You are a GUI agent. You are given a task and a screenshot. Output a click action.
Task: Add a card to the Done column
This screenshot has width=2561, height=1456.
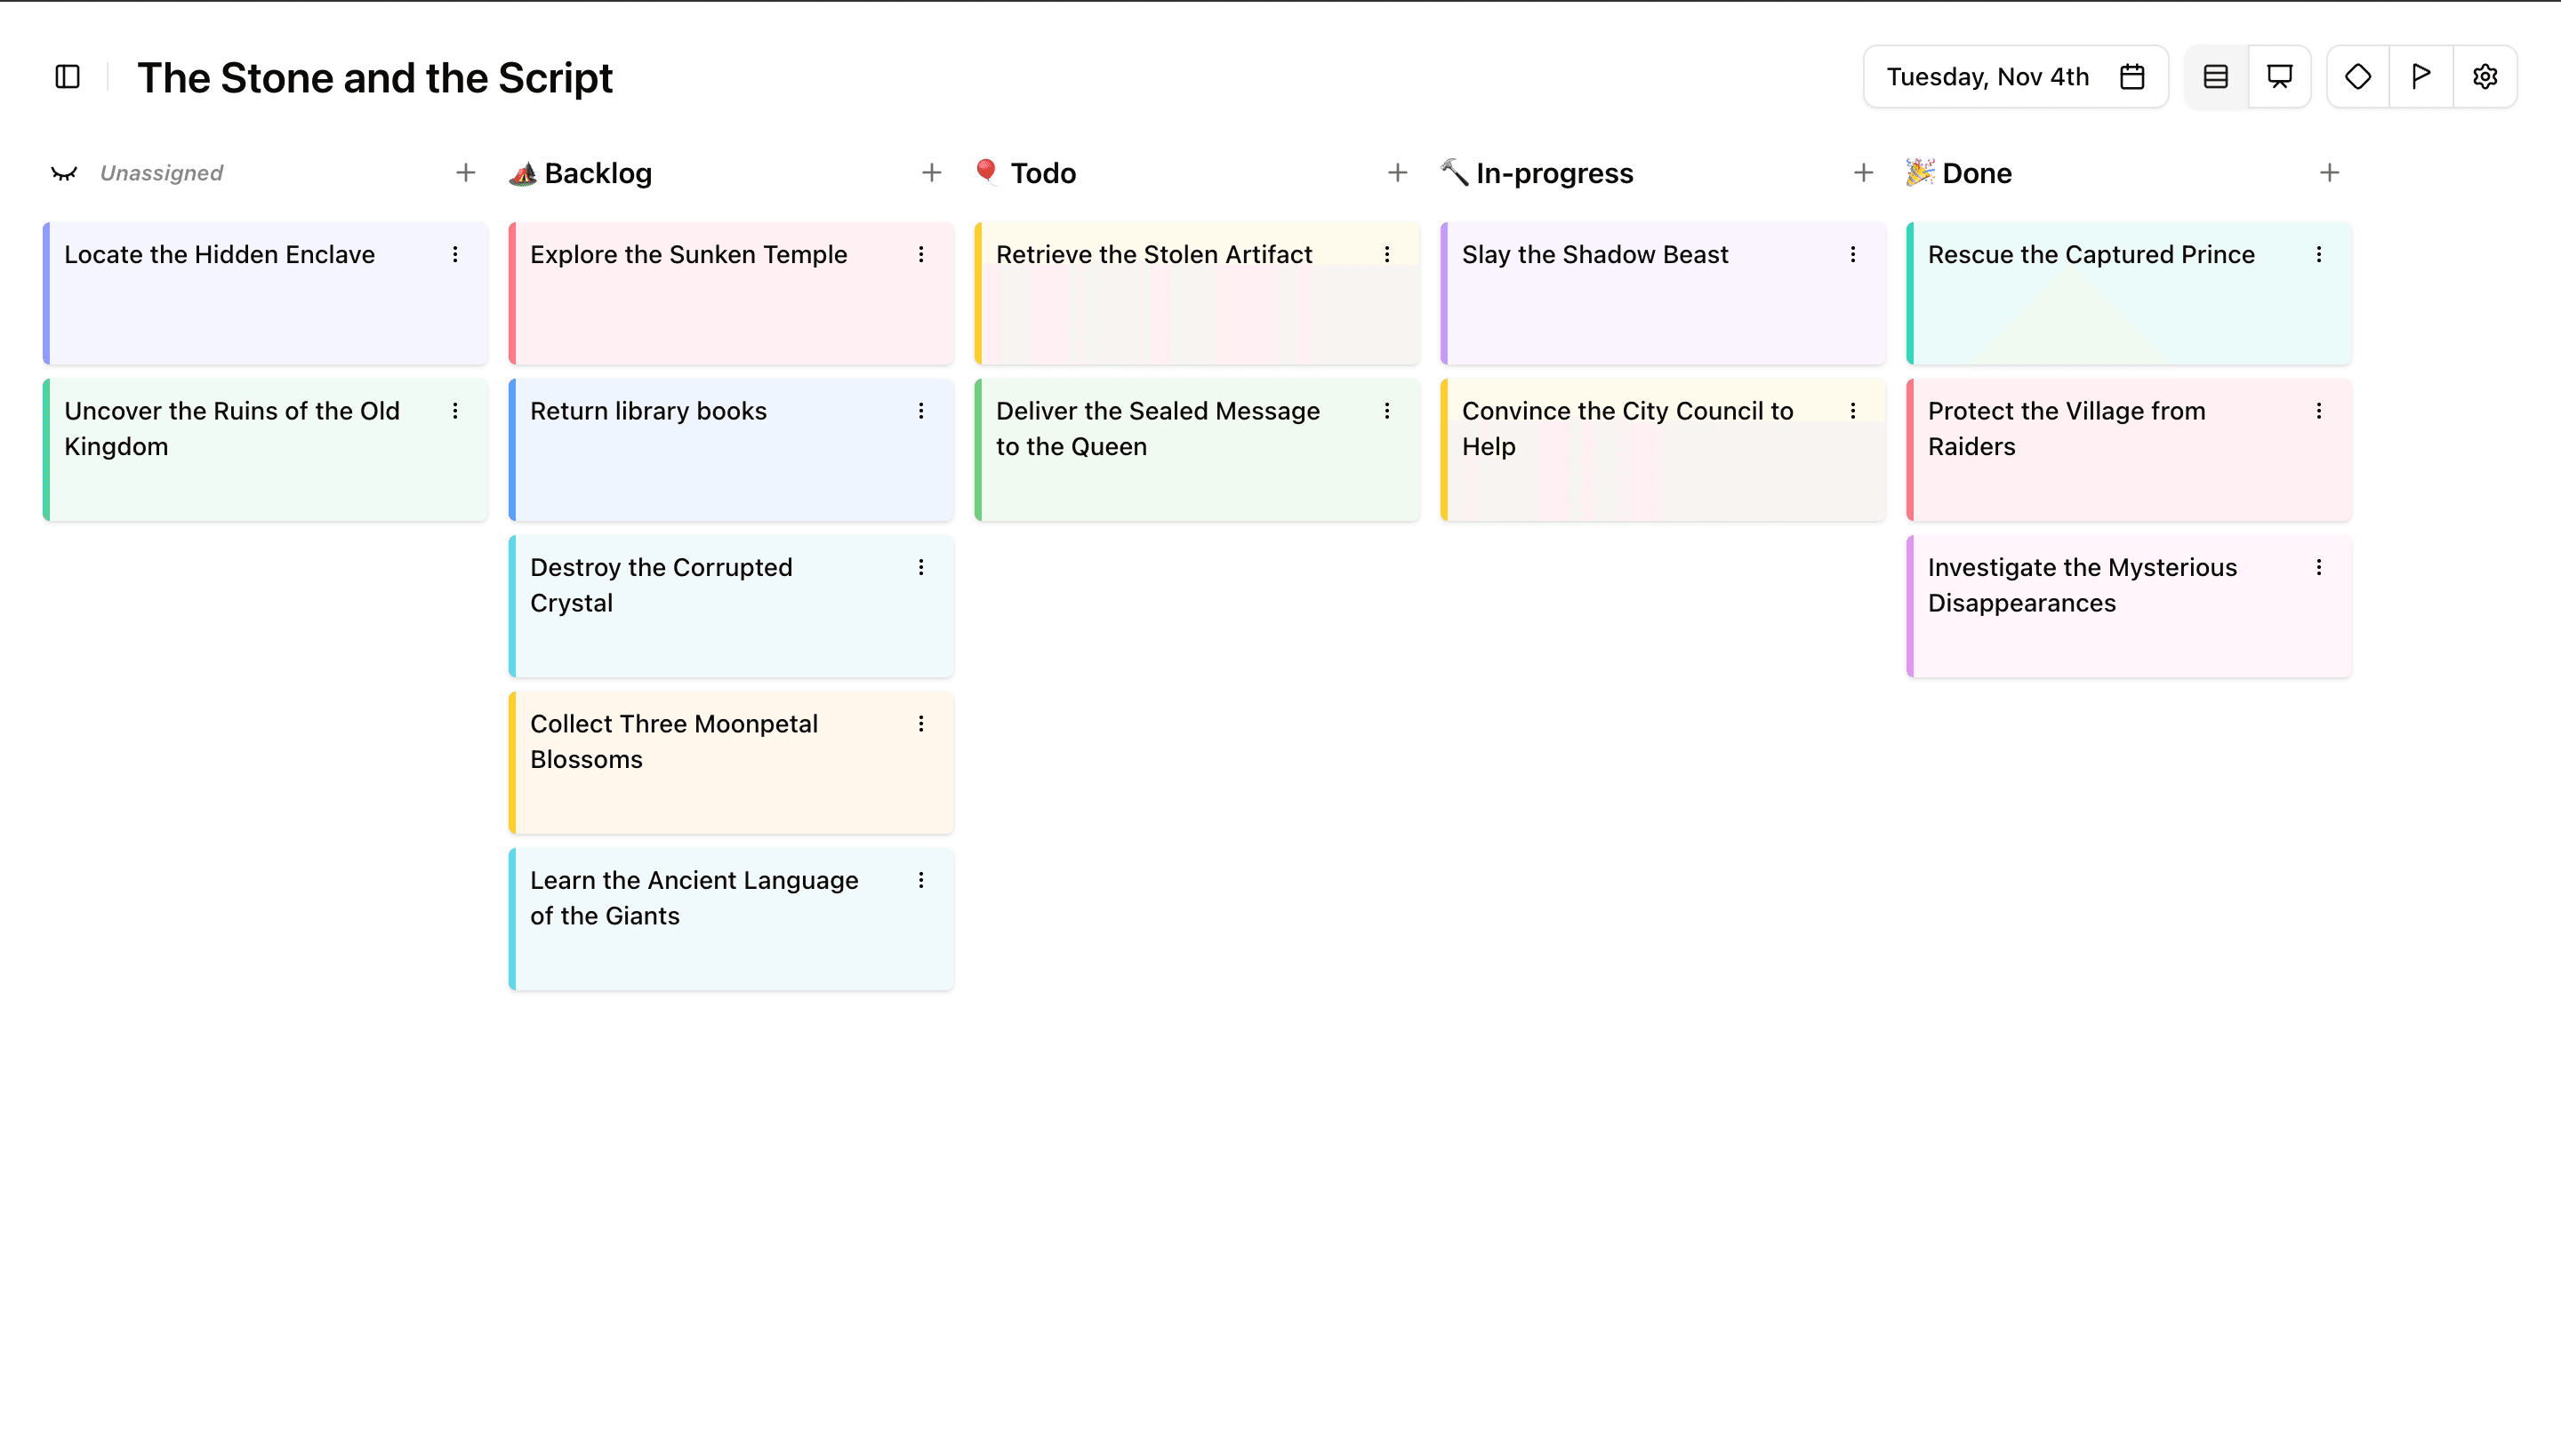(x=2329, y=173)
